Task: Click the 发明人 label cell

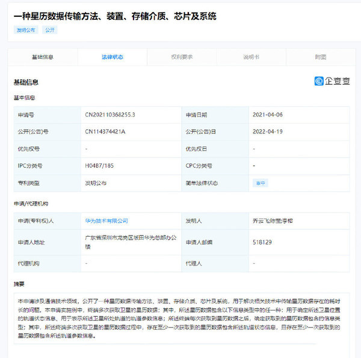Action: (215, 221)
